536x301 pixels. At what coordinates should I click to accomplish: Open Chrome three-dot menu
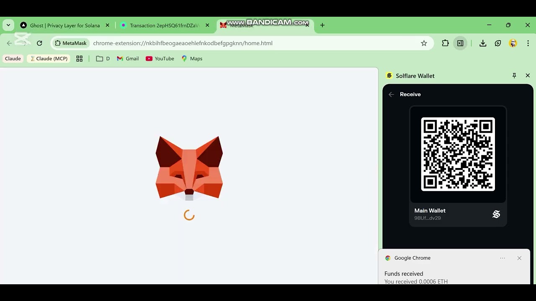(x=528, y=43)
